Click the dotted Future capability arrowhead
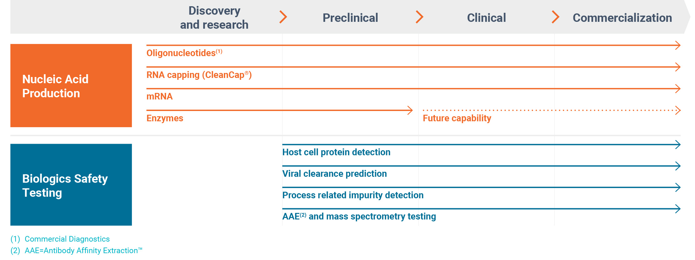The image size is (695, 260). point(678,110)
